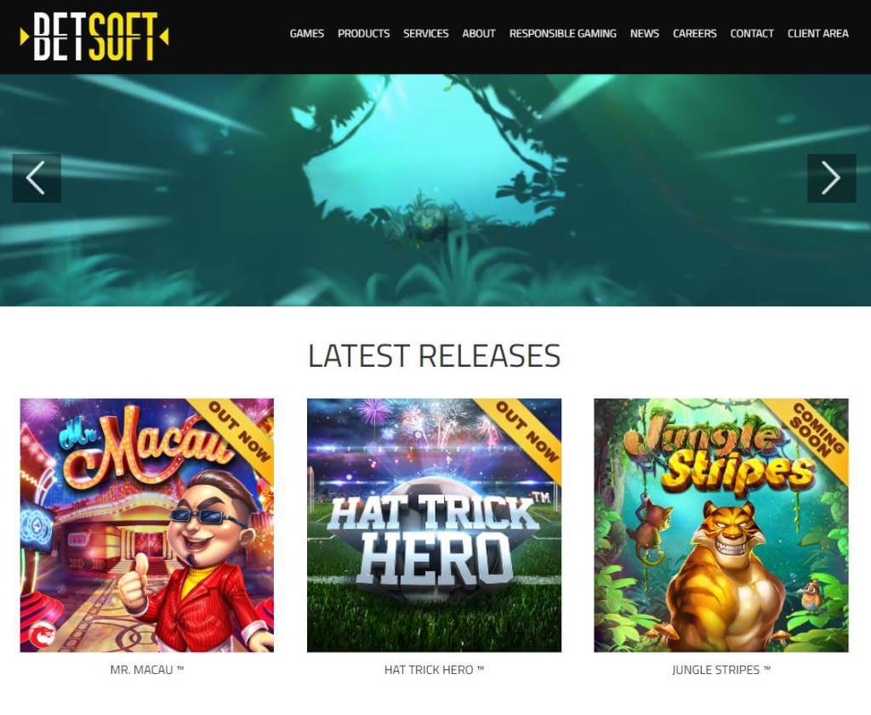Click the MR. MACAU title link
Image resolution: width=871 pixels, height=715 pixels.
(x=146, y=670)
